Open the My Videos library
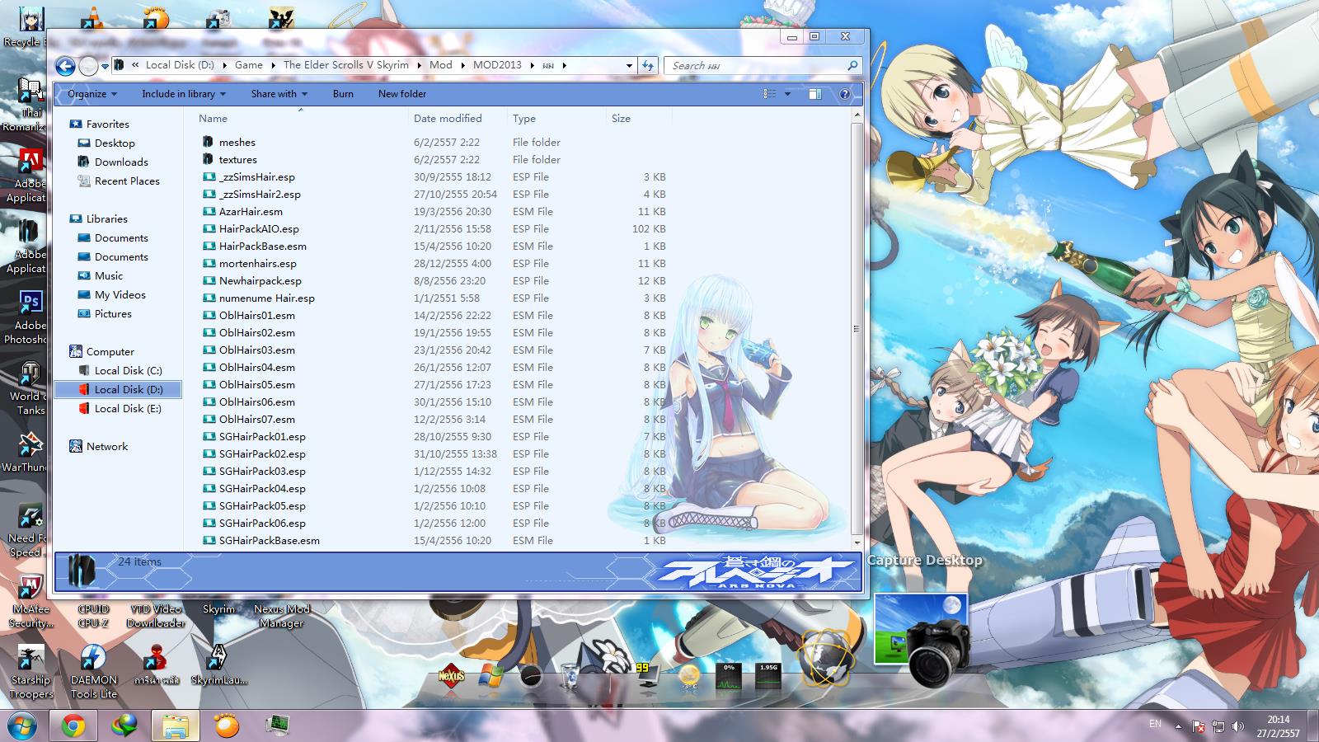Image resolution: width=1319 pixels, height=742 pixels. (x=120, y=295)
